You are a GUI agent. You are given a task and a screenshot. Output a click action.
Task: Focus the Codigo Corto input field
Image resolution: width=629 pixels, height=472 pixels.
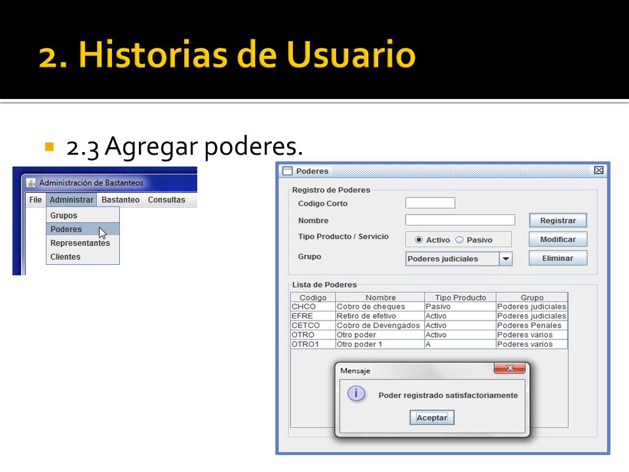[x=430, y=203]
